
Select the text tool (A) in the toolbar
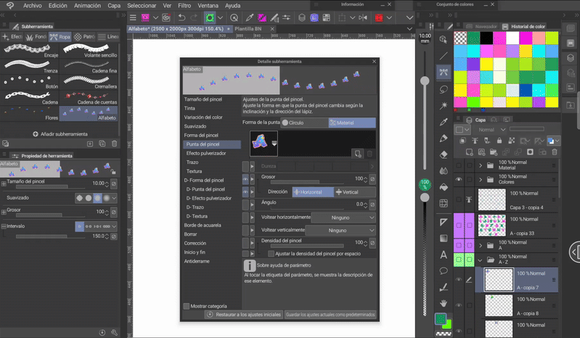pos(444,255)
